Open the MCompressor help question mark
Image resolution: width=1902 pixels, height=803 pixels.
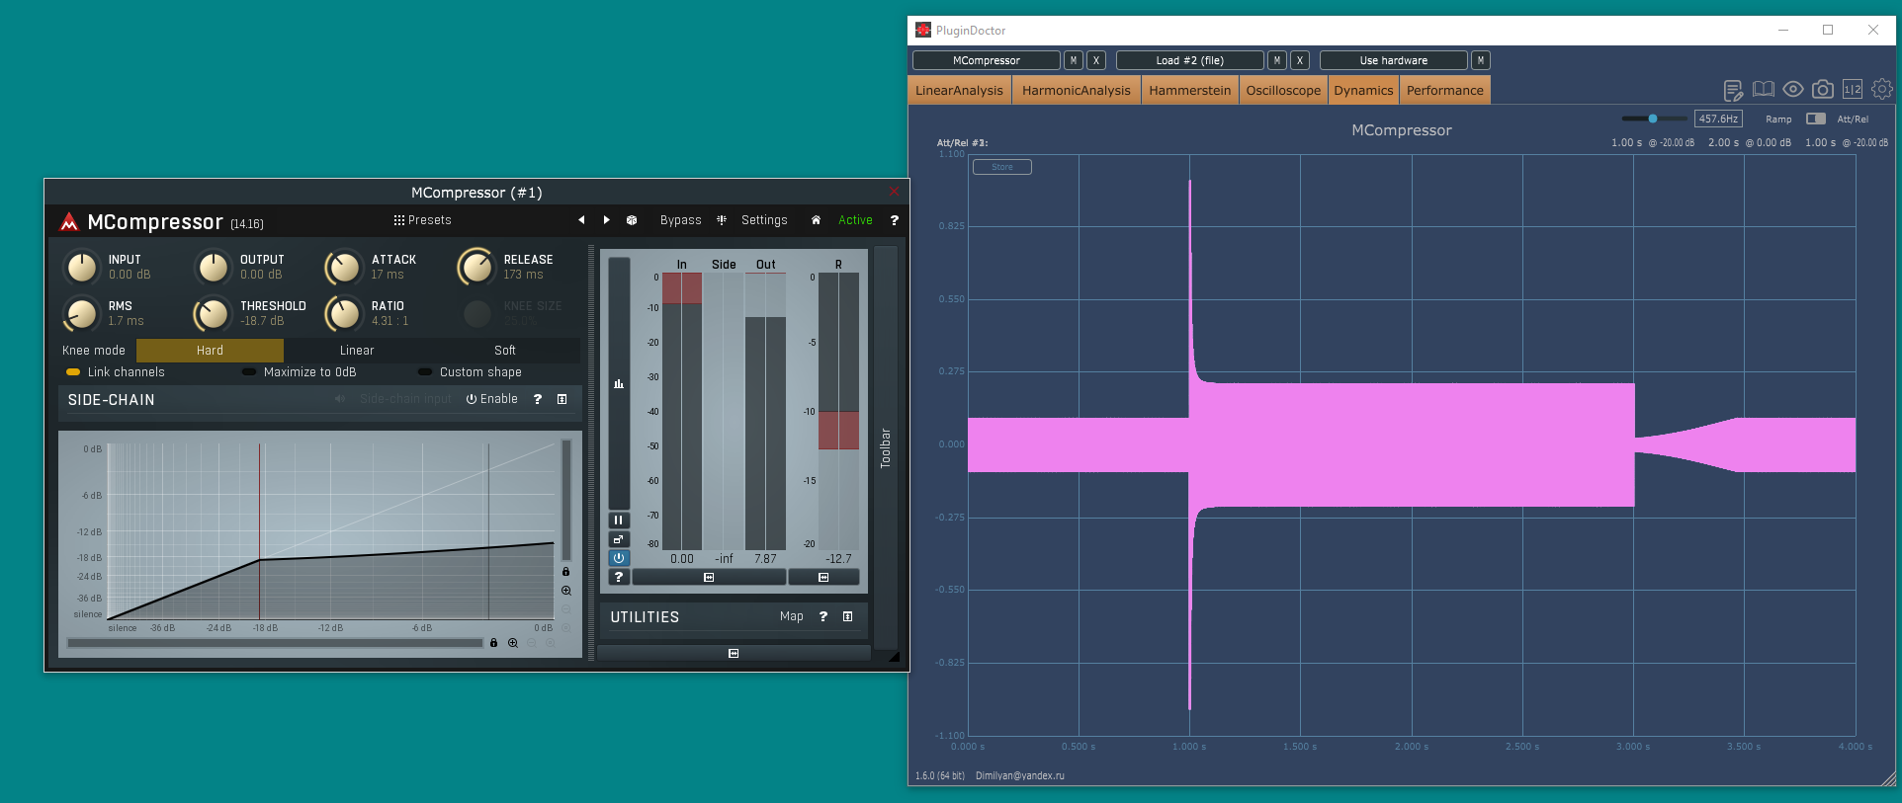click(x=895, y=220)
